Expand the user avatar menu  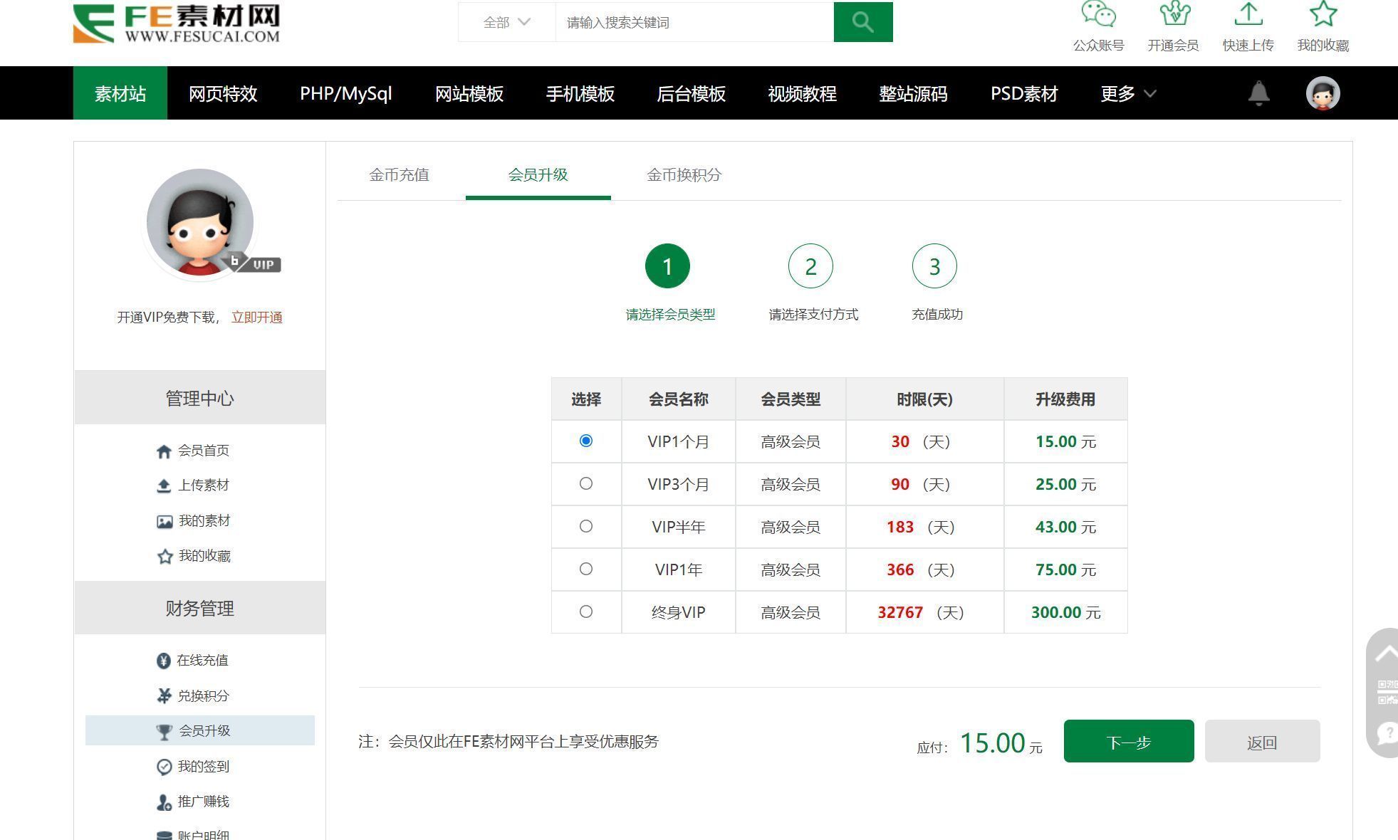1322,93
